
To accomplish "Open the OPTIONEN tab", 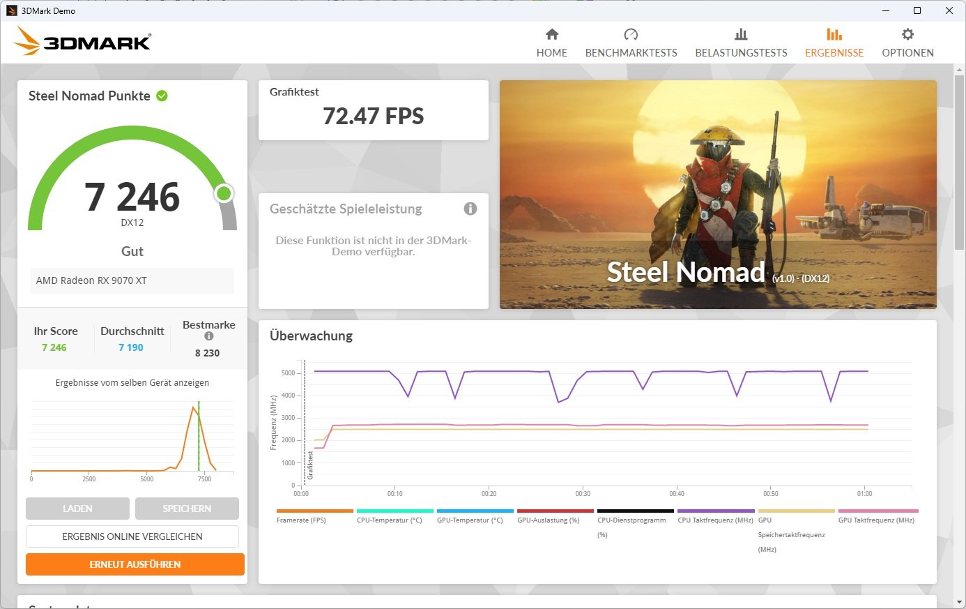I will pyautogui.click(x=907, y=43).
